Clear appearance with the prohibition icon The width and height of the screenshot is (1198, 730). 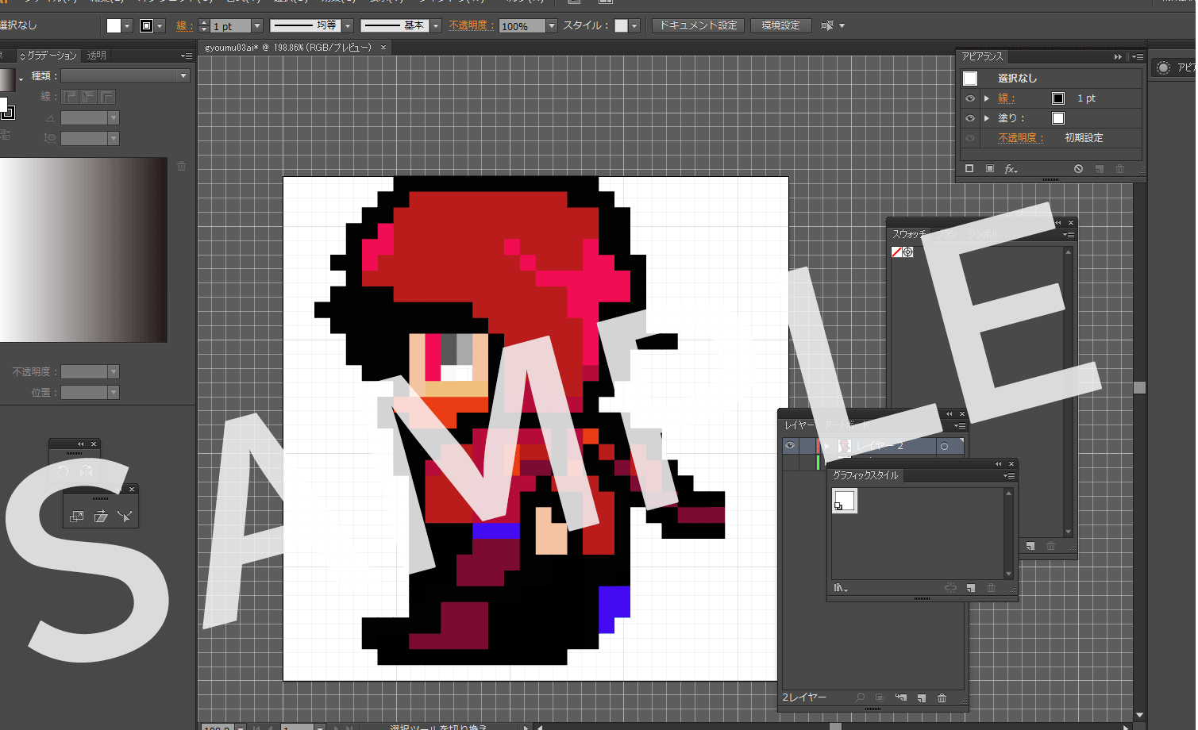(x=1078, y=169)
